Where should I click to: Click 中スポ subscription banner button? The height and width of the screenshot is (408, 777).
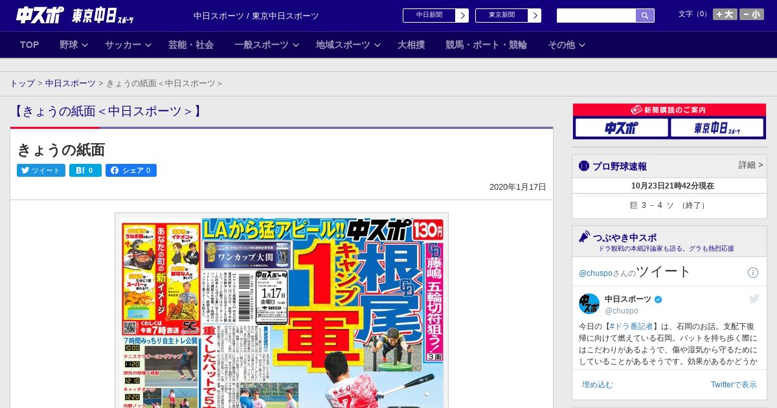click(622, 128)
